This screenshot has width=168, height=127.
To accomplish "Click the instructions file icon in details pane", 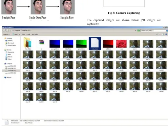I will pyautogui.click(x=7, y=122).
